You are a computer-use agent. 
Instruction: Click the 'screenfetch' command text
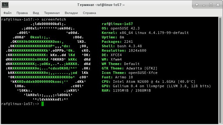pyautogui.click(x=54, y=19)
